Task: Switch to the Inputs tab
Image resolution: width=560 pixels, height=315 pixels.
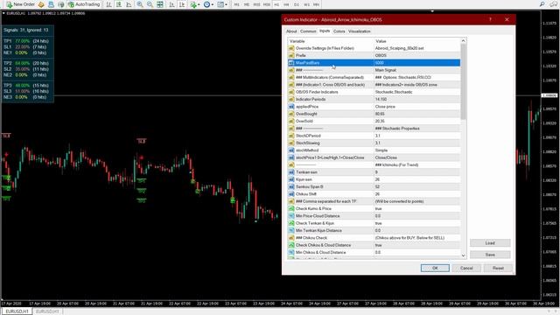Action: pyautogui.click(x=325, y=31)
